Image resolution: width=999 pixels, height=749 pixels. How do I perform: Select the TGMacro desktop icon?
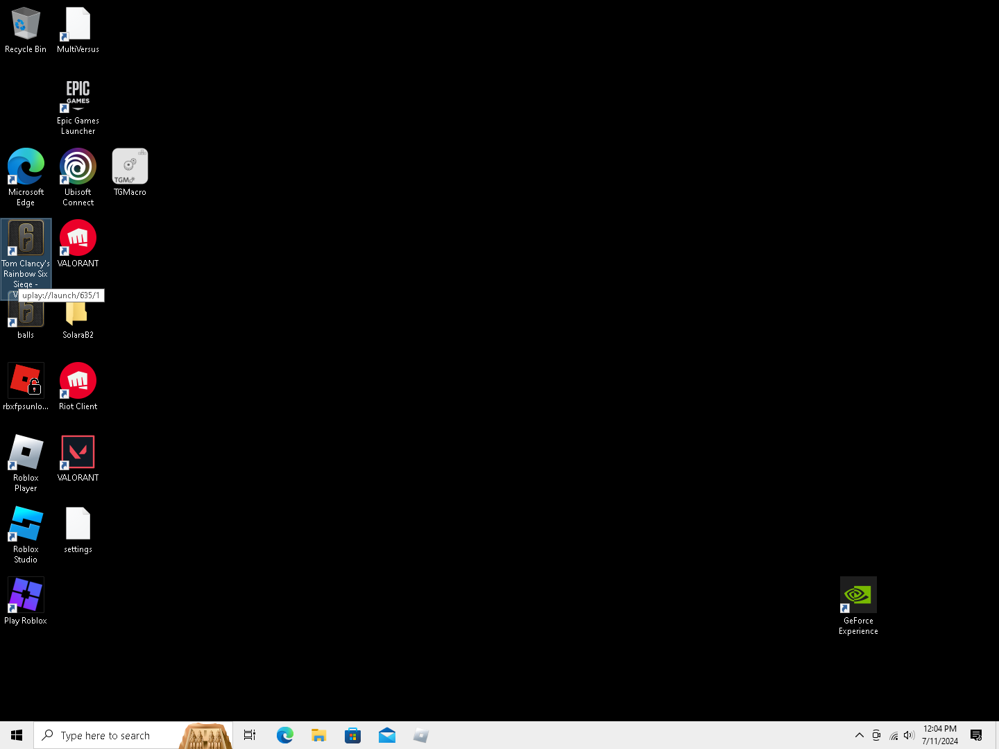coord(130,173)
